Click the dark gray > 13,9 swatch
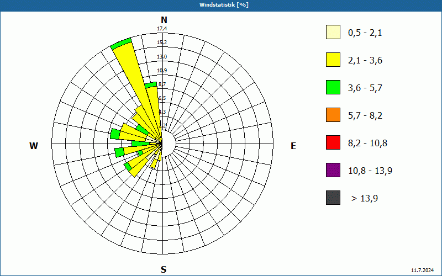This screenshot has width=442, height=276. click(333, 198)
